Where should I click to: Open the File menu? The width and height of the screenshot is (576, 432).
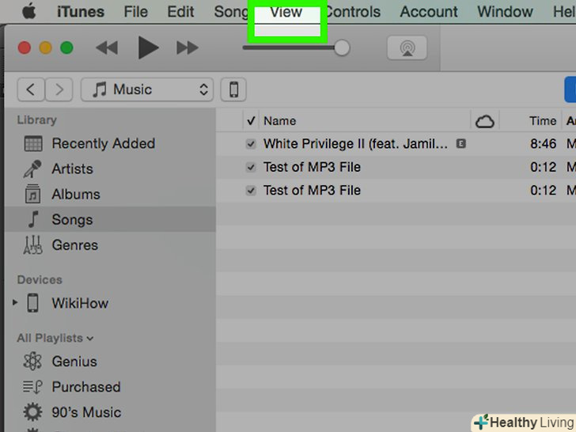pyautogui.click(x=135, y=12)
